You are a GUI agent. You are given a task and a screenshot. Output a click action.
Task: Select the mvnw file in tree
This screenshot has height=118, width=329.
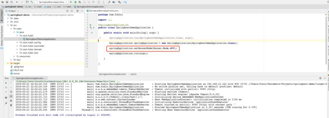point(15,74)
